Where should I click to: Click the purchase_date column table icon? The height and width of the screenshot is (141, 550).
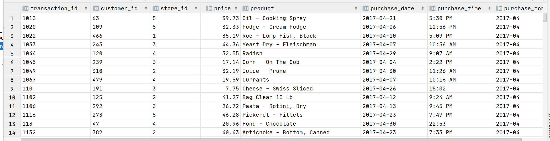(365, 8)
